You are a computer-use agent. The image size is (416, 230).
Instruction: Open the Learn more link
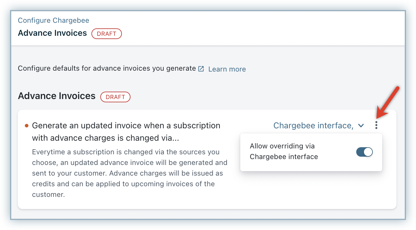tap(227, 69)
